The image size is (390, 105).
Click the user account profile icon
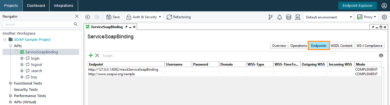pyautogui.click(x=384, y=6)
